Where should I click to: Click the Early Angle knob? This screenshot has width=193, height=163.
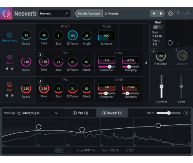87,36
